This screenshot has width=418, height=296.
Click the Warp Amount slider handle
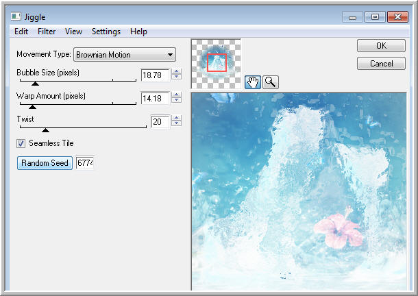pyautogui.click(x=32, y=107)
